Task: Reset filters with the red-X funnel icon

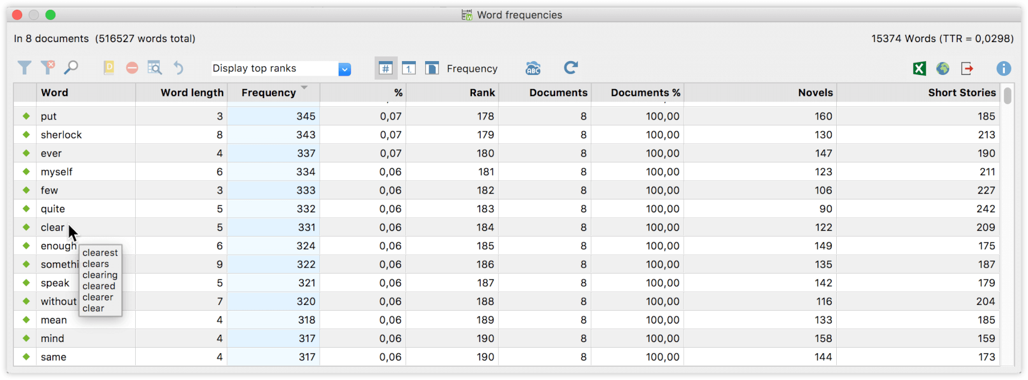Action: coord(48,68)
